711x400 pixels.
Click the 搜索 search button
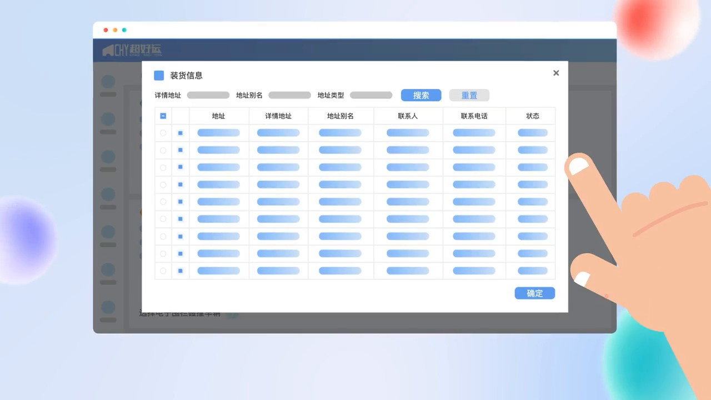[x=420, y=96]
